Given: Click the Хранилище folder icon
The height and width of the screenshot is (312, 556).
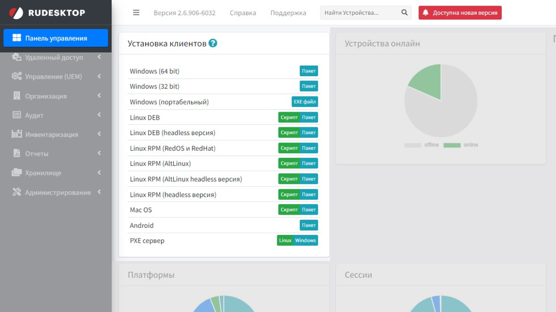Looking at the screenshot, I should [x=17, y=172].
